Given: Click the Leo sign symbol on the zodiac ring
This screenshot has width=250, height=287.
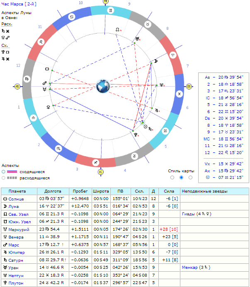Looking at the screenshot, I should (41, 42).
